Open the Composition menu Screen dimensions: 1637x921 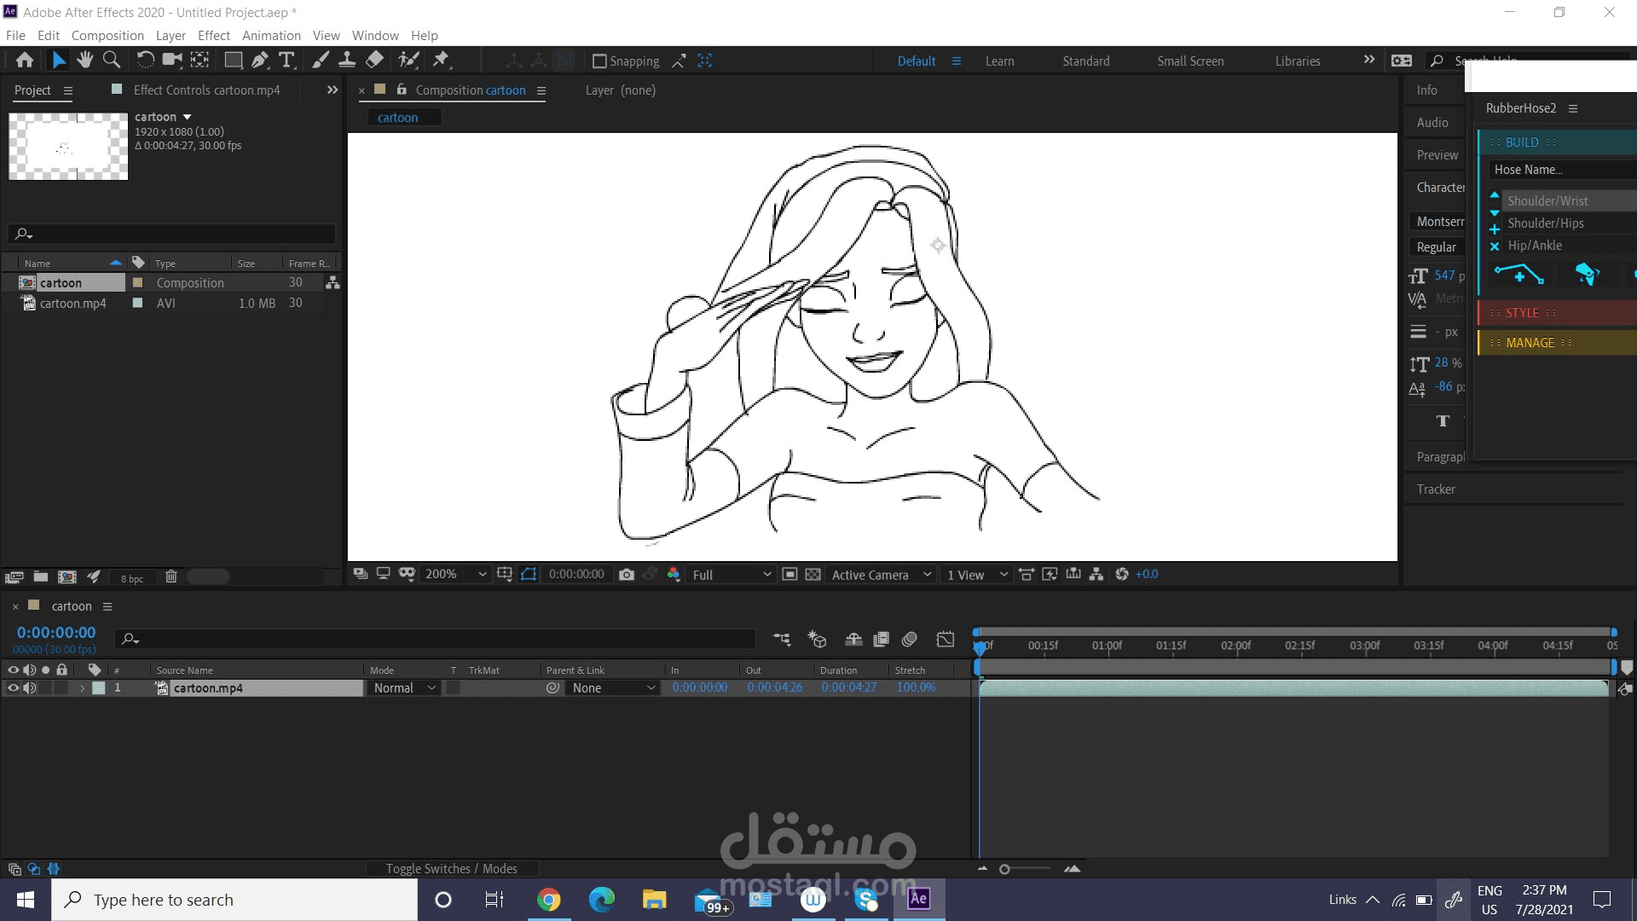(x=107, y=35)
